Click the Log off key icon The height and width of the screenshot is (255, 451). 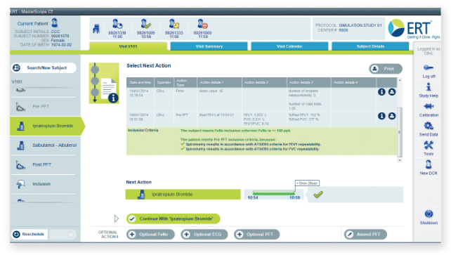click(x=429, y=67)
